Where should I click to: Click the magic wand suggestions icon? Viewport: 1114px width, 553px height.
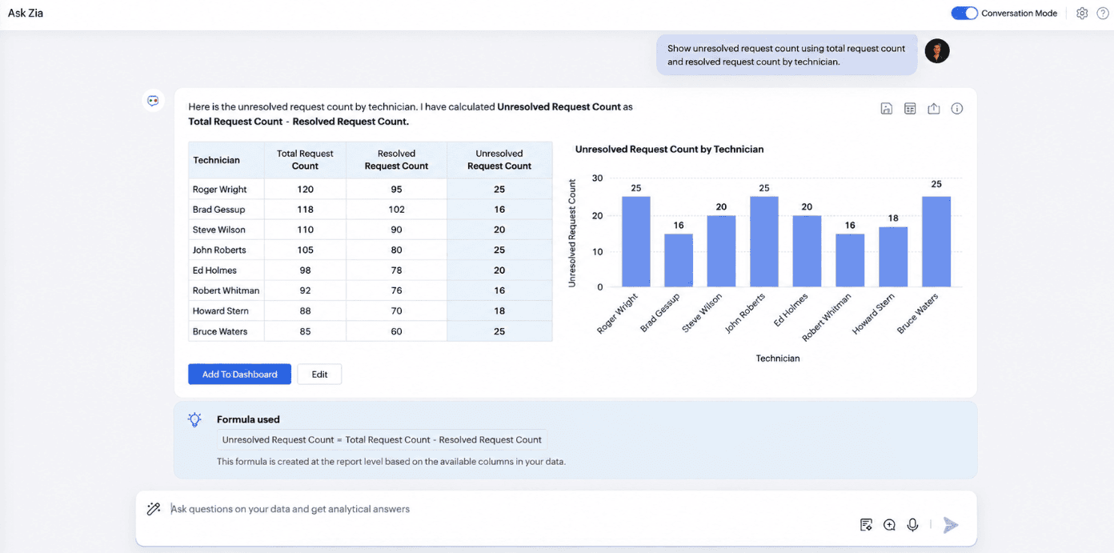(154, 509)
